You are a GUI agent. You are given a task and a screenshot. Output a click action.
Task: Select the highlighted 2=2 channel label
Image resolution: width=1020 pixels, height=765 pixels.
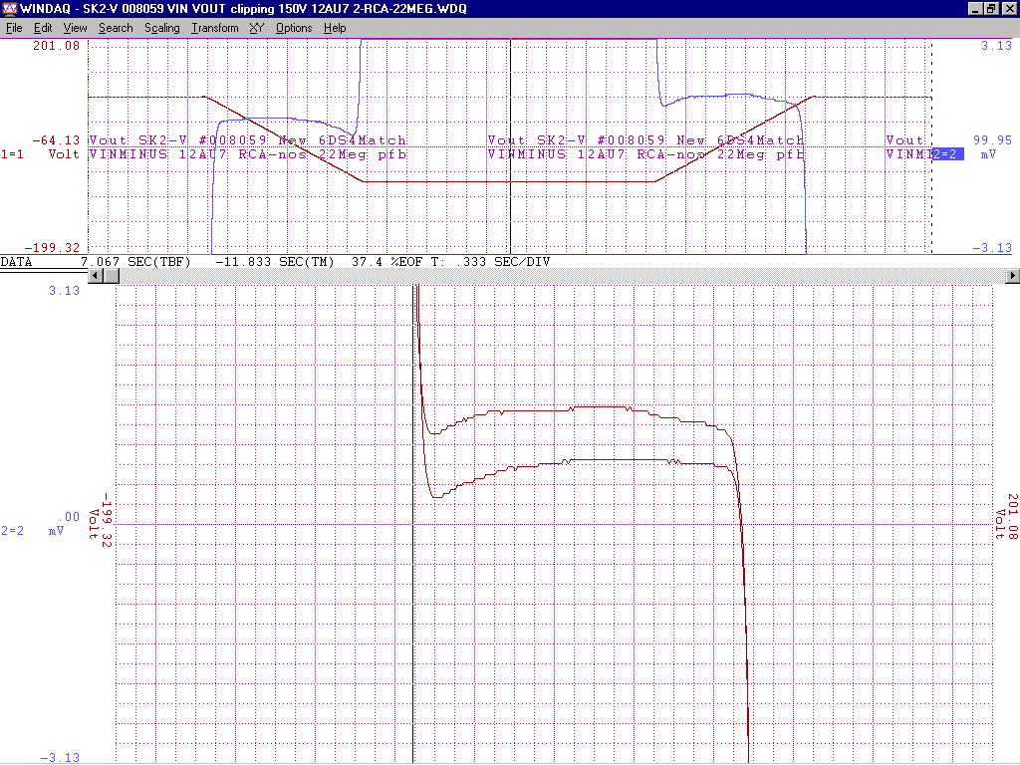(x=948, y=154)
